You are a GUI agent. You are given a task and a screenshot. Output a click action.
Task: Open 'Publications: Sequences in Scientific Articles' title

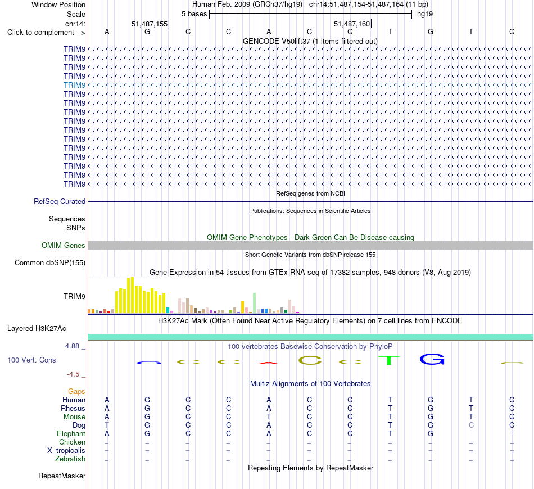tap(310, 211)
